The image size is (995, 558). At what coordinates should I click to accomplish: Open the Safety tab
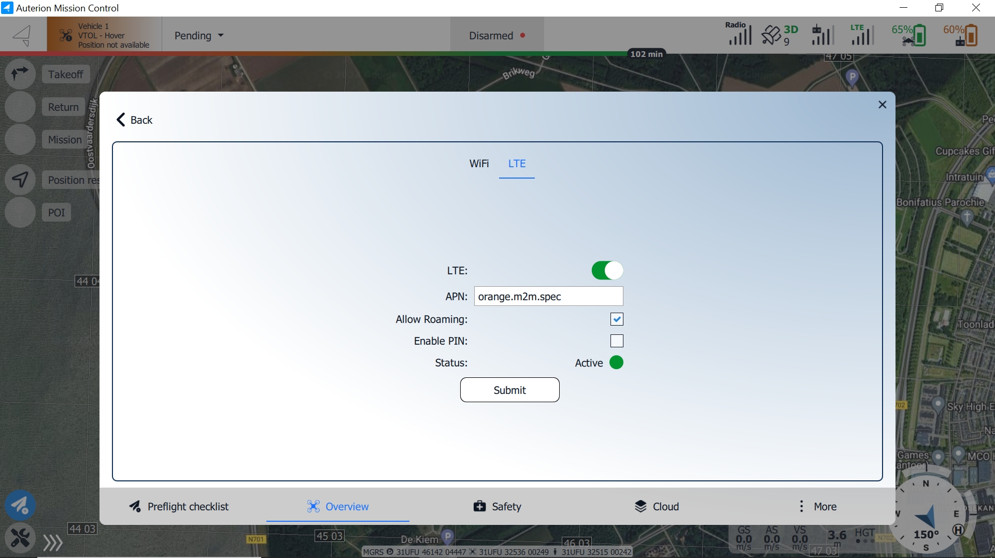tap(497, 507)
